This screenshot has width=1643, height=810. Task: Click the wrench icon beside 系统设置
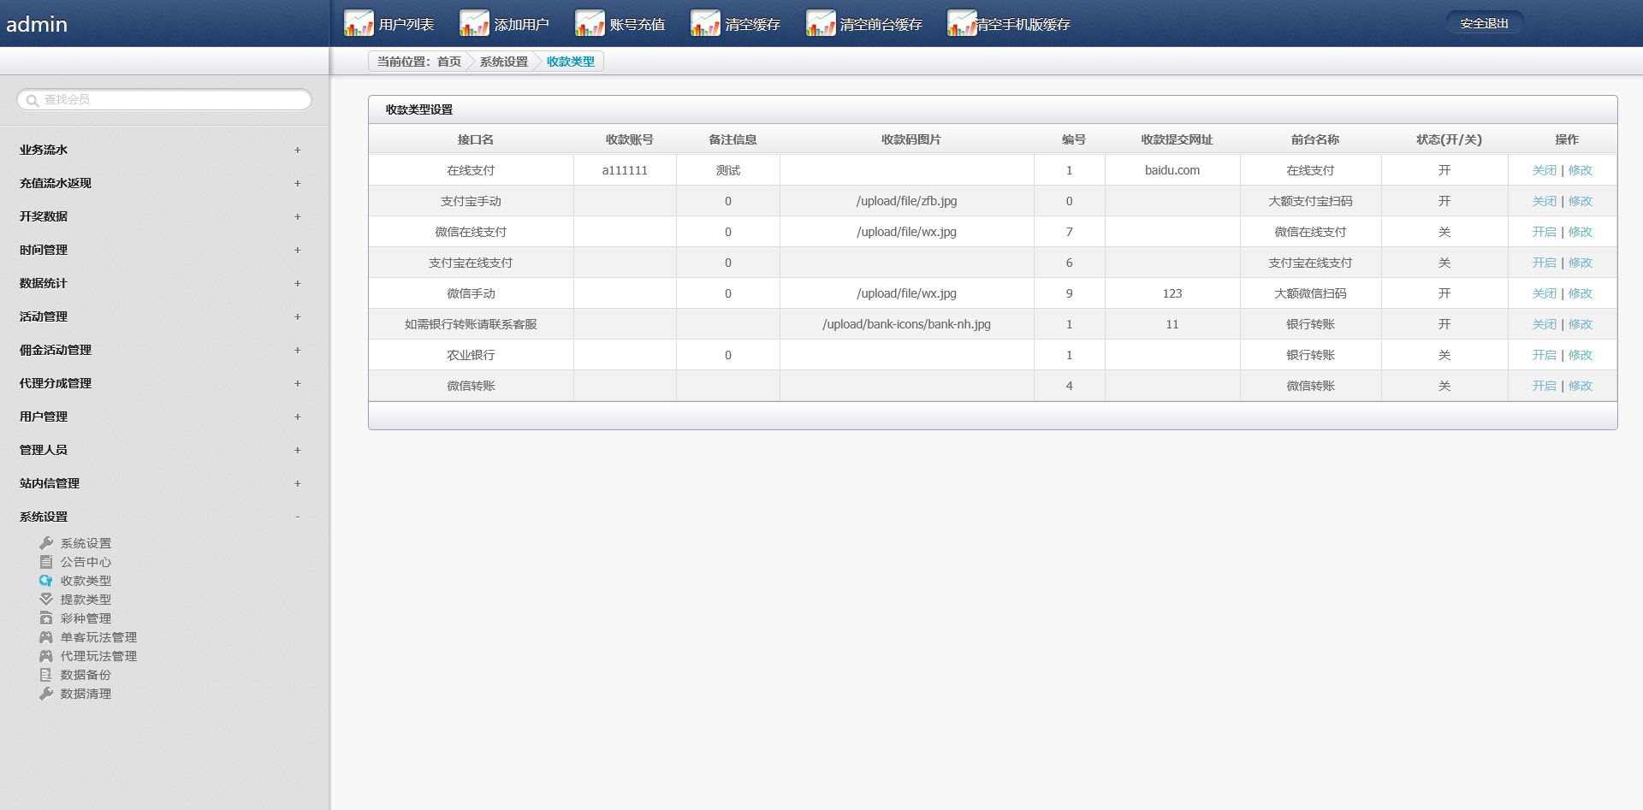point(46,543)
